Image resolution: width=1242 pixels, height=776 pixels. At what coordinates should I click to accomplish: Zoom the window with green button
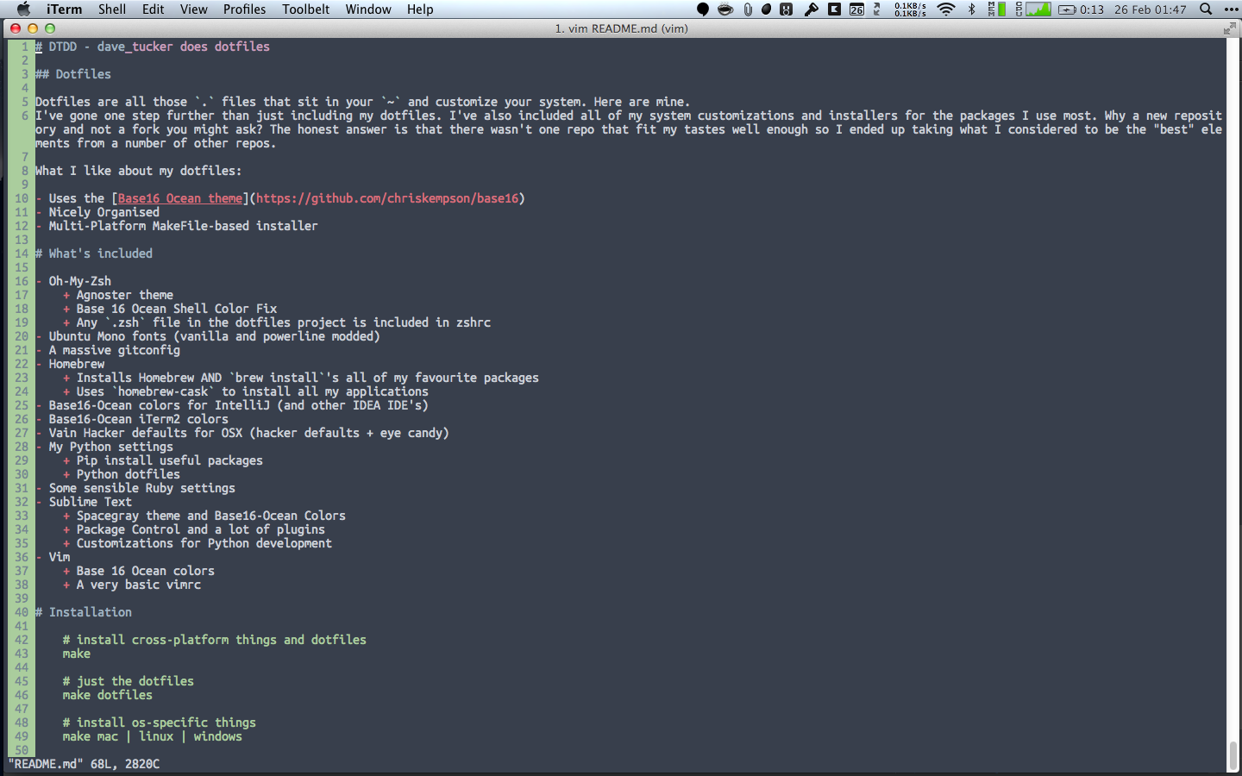coord(50,28)
